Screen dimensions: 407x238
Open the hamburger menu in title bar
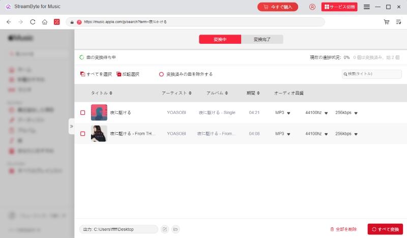click(x=366, y=7)
